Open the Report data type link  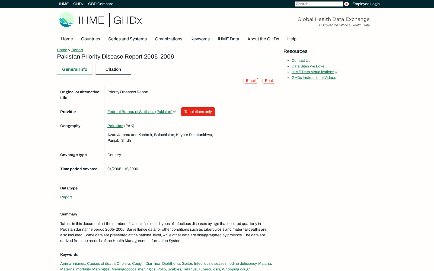point(66,197)
